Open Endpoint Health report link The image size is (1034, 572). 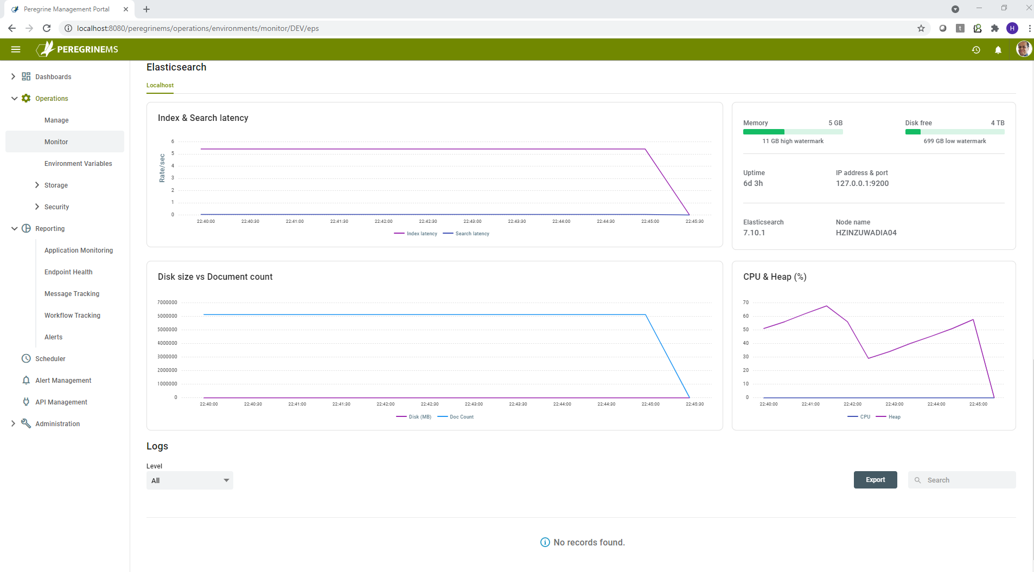pos(68,272)
